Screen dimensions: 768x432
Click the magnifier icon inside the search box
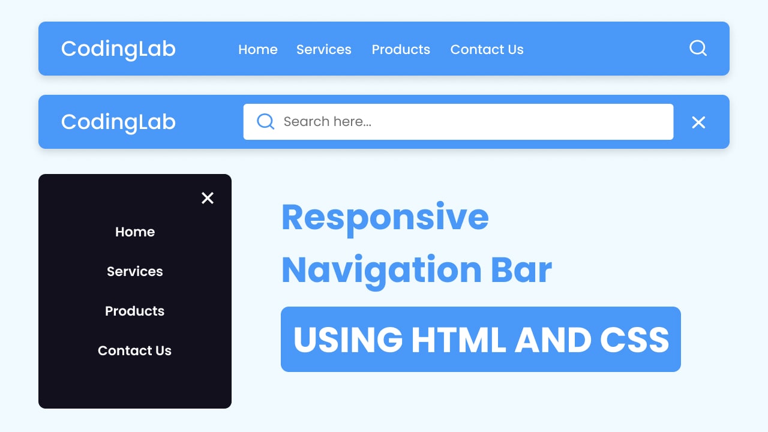(265, 121)
